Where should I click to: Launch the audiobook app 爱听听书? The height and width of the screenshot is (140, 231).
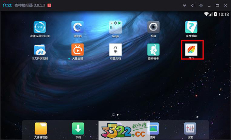[x=153, y=50]
